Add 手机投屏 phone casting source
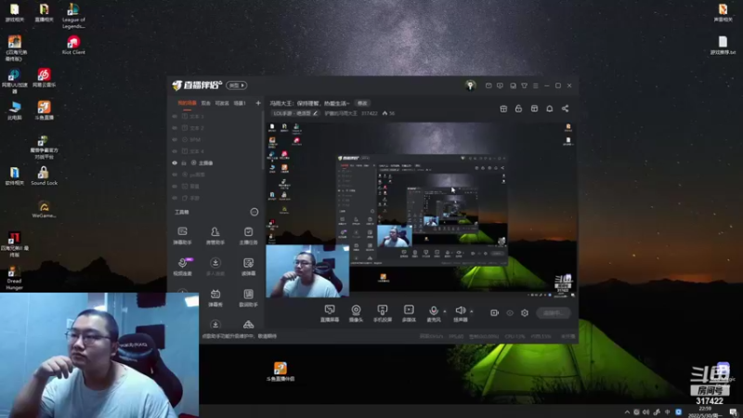 (x=383, y=313)
